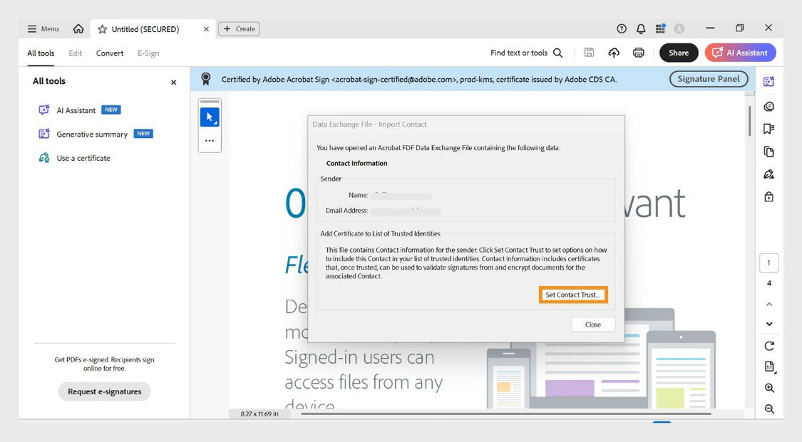Expand more tools with the ellipsis button

pyautogui.click(x=210, y=140)
